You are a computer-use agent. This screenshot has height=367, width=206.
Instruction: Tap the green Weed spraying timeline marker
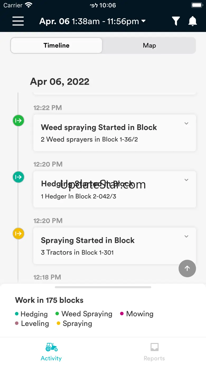pos(18,121)
